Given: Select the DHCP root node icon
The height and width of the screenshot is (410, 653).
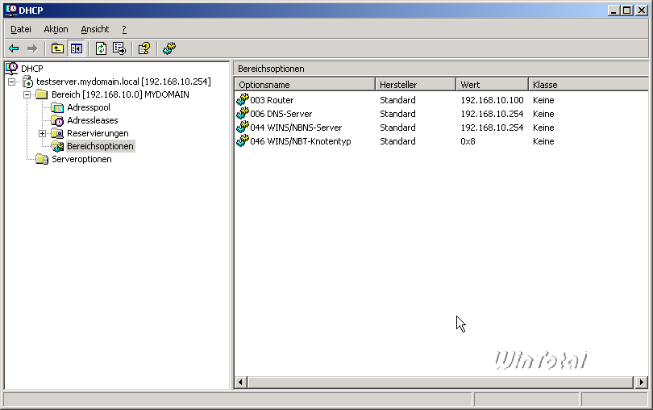Looking at the screenshot, I should pos(11,68).
